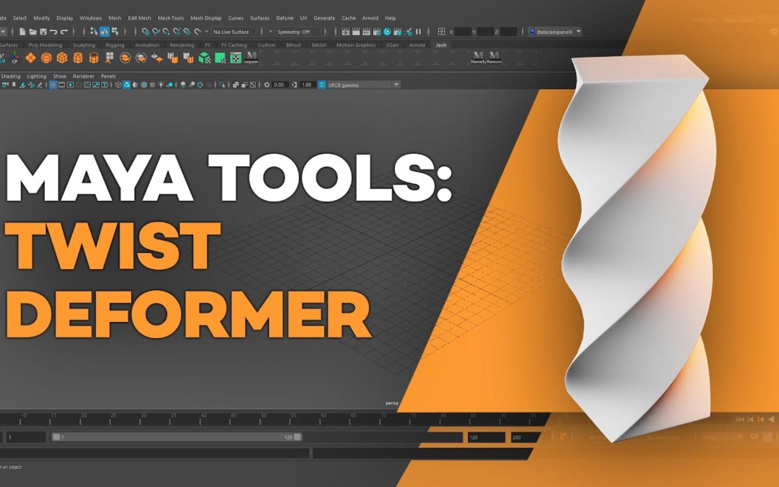Open the viewport Renderer menu
This screenshot has height=487, width=779.
83,76
